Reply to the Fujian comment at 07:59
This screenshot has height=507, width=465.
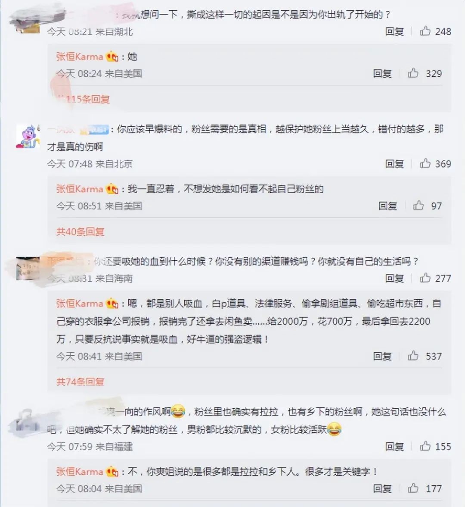tap(394, 447)
